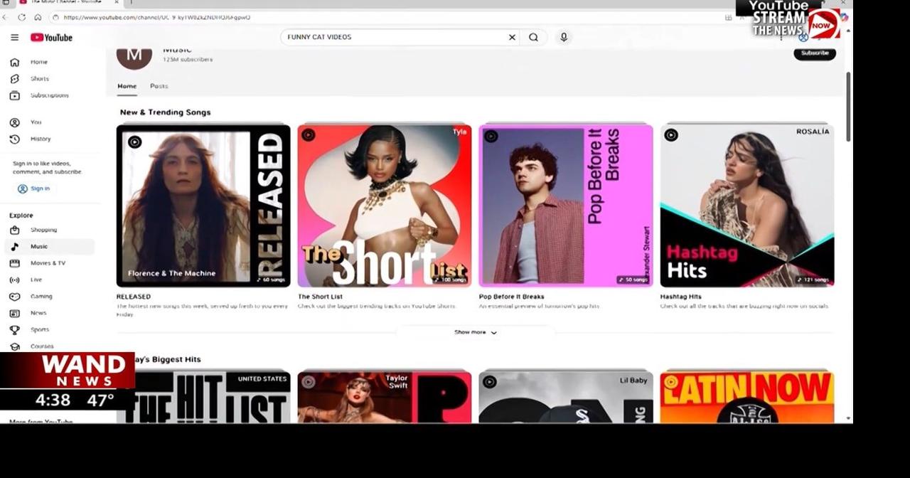910x478 pixels.
Task: Select Shorts in the sidebar
Action: pyautogui.click(x=39, y=78)
